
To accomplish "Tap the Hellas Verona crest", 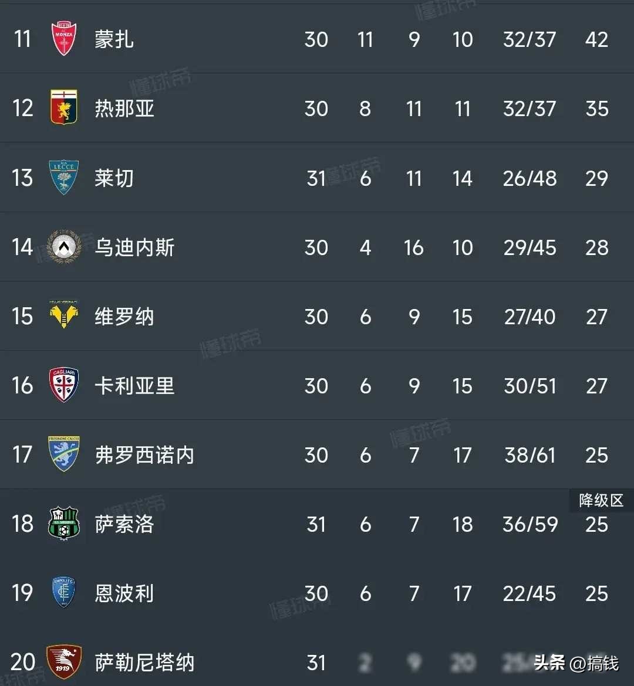I will (64, 316).
